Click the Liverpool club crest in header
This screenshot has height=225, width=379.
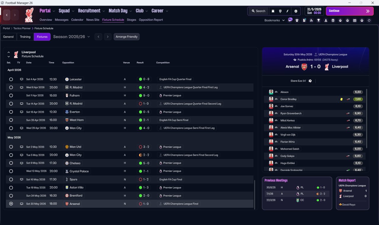point(29,15)
